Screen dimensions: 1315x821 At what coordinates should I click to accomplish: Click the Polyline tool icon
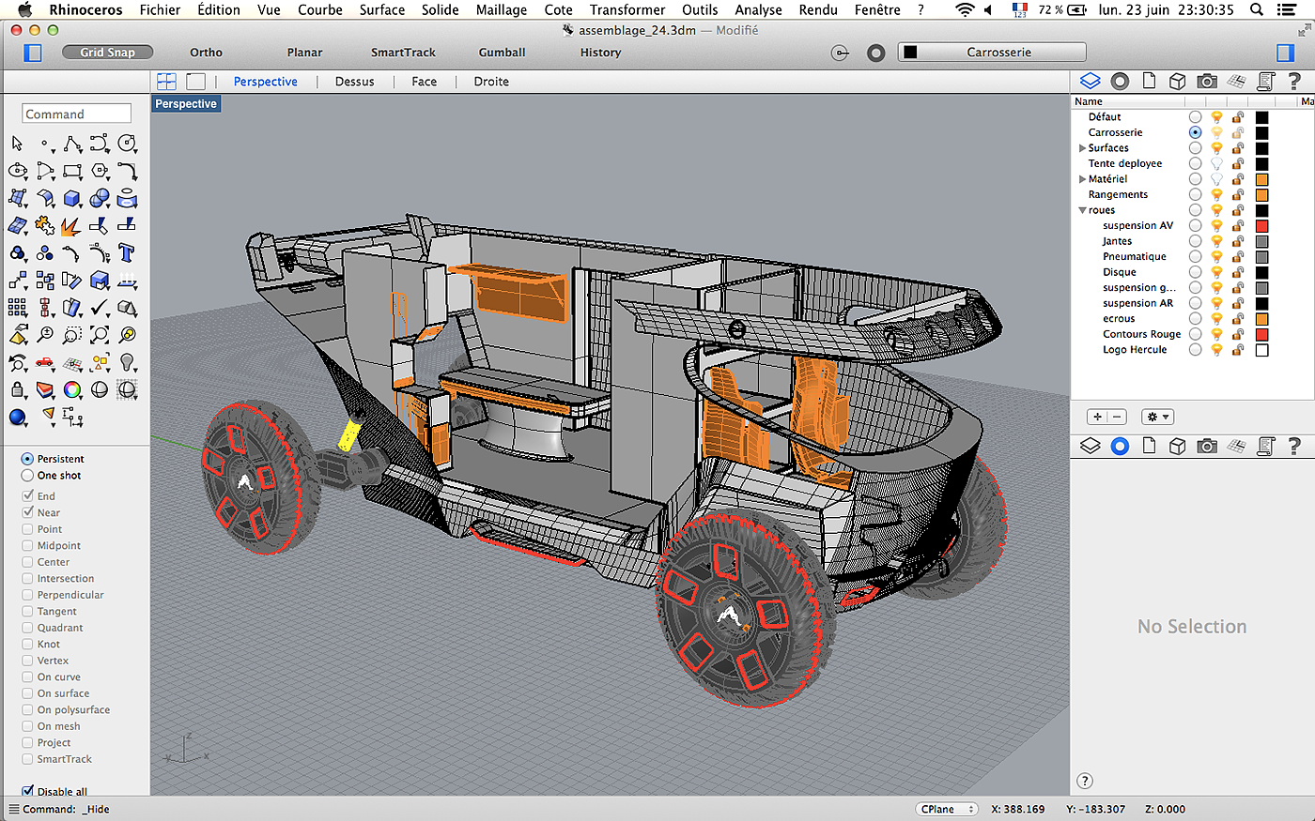(72, 144)
